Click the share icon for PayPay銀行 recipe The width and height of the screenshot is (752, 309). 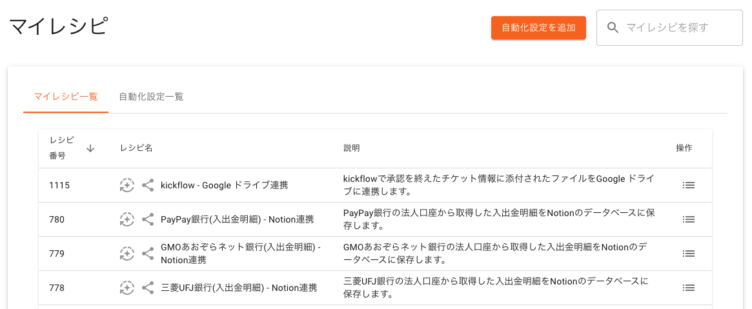[148, 219]
